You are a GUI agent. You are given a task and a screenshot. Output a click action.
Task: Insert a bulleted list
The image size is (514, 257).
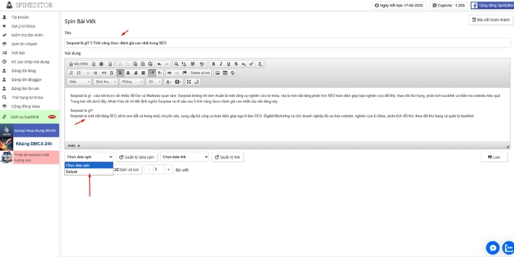pyautogui.click(x=78, y=73)
